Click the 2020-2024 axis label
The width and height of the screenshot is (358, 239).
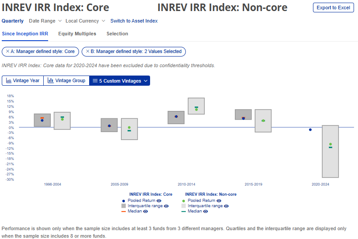point(320,184)
